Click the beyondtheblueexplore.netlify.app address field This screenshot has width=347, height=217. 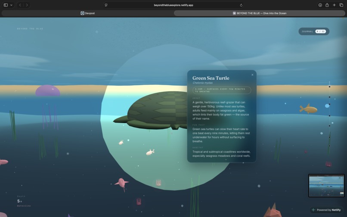point(173,5)
